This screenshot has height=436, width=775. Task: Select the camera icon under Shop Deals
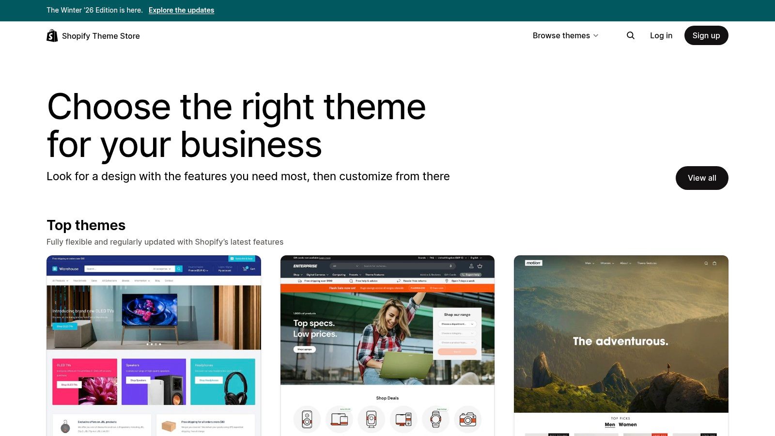[468, 420]
